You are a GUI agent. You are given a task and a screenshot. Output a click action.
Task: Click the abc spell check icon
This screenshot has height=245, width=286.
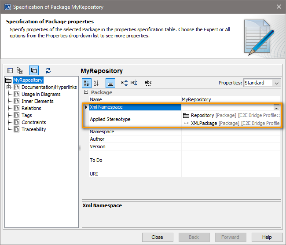click(x=148, y=83)
